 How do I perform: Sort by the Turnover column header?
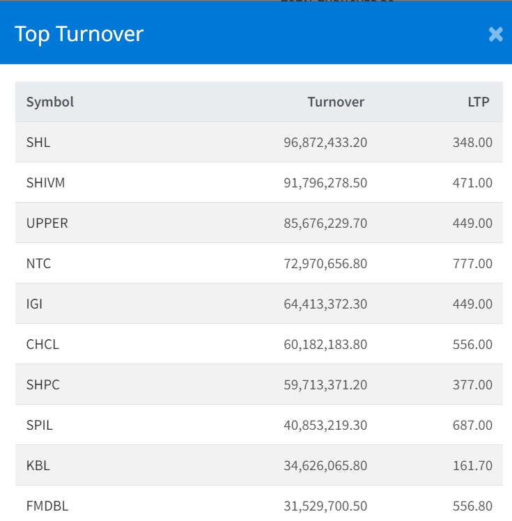click(336, 102)
